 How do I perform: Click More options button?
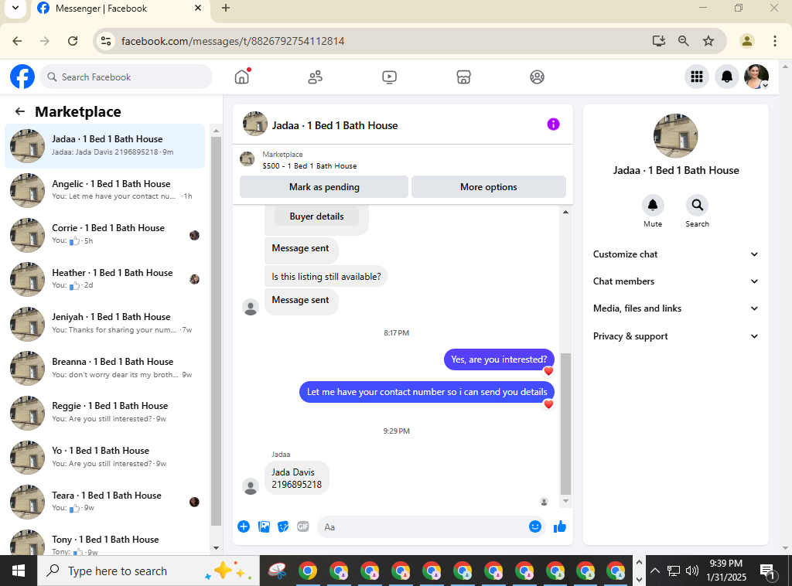[489, 187]
